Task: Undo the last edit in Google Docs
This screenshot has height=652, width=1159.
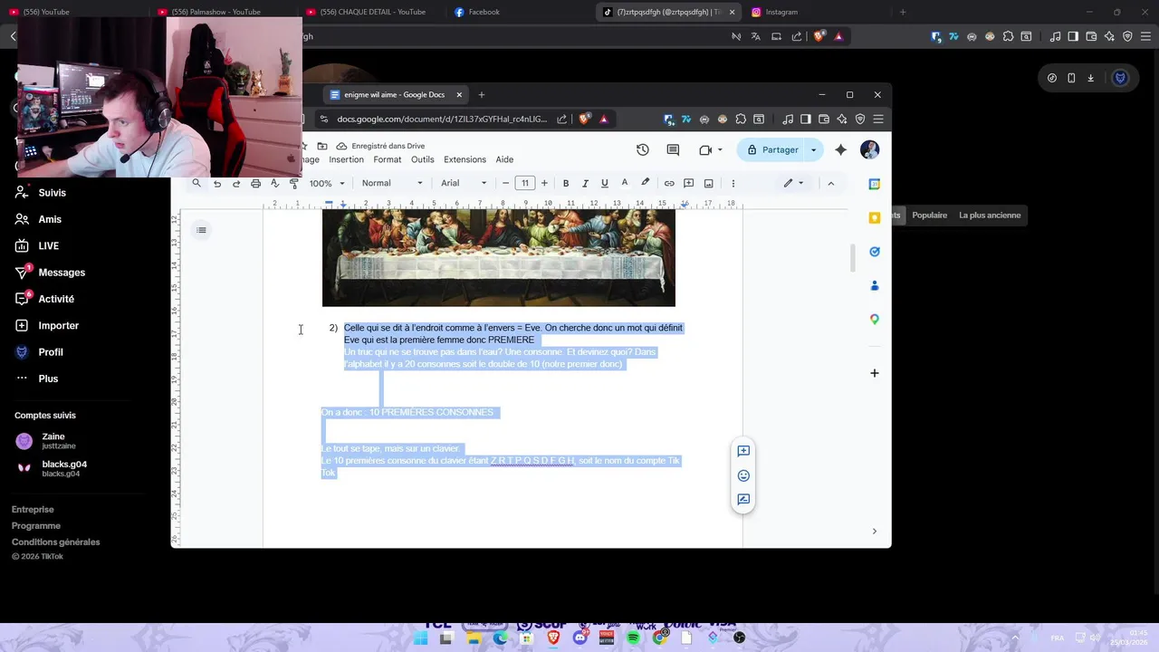Action: [217, 183]
